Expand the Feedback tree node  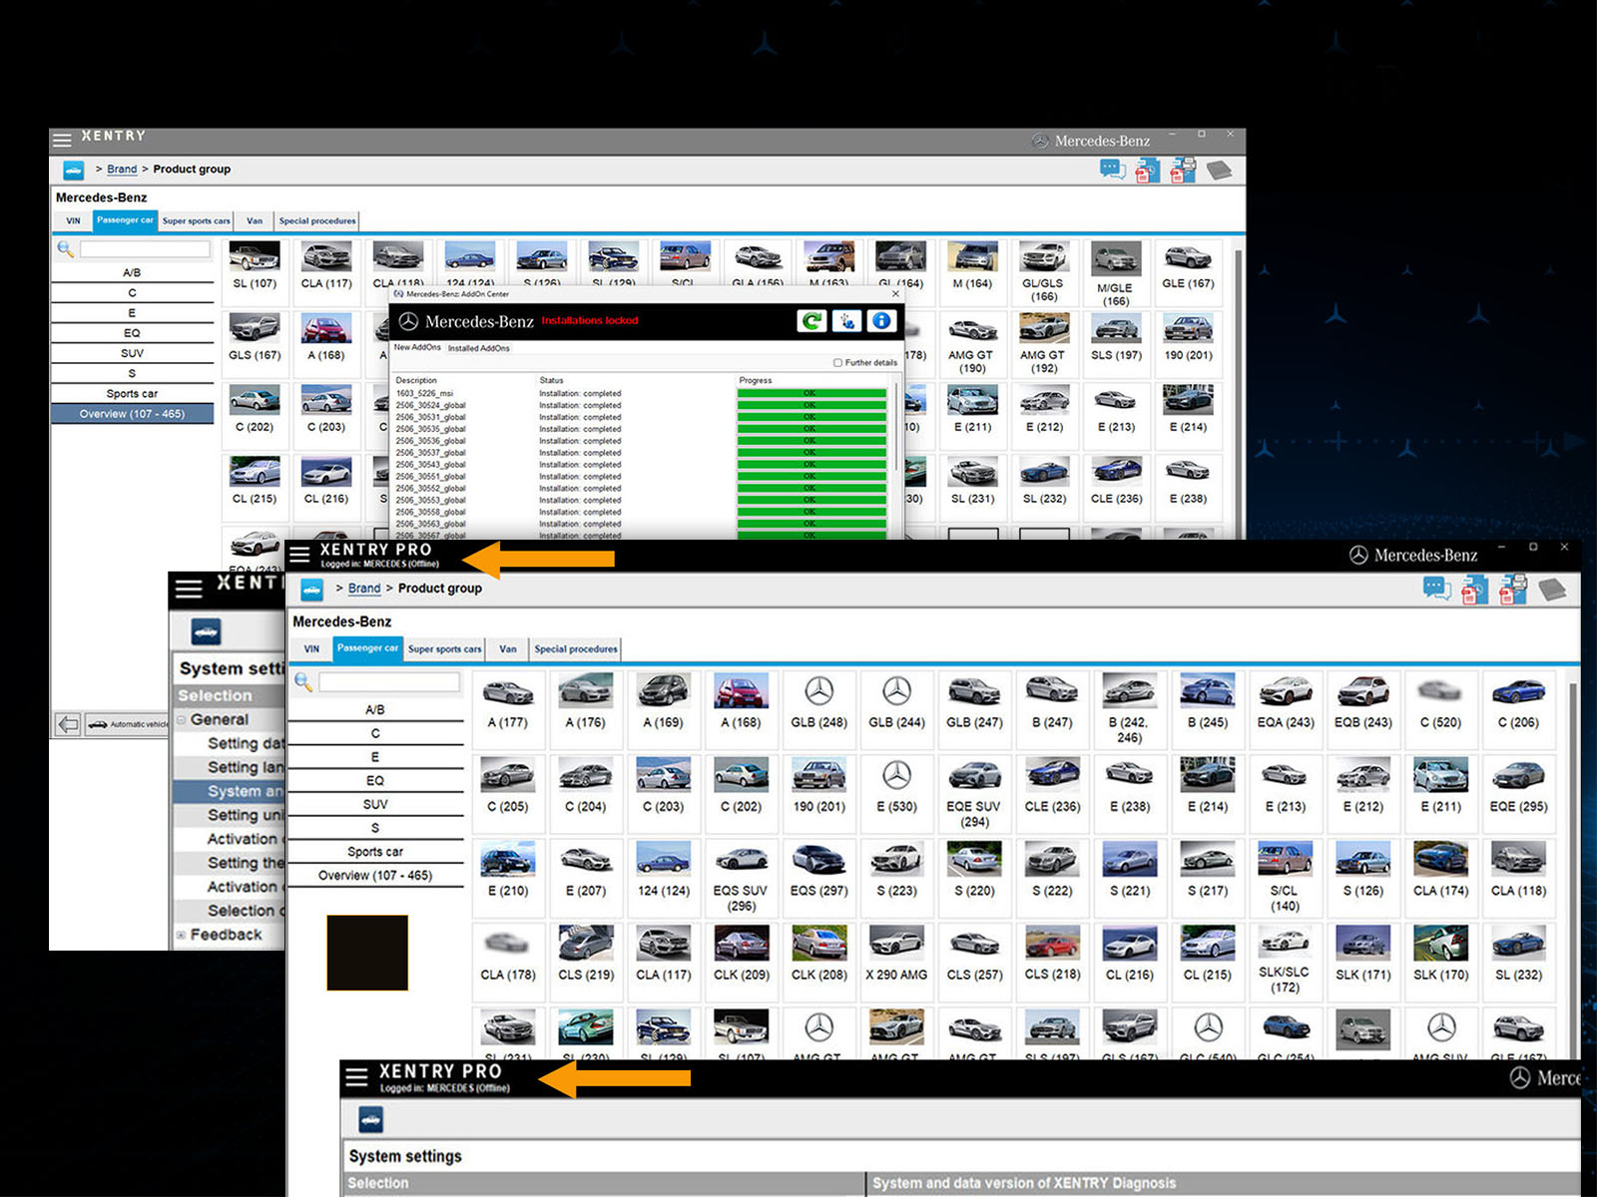point(182,935)
